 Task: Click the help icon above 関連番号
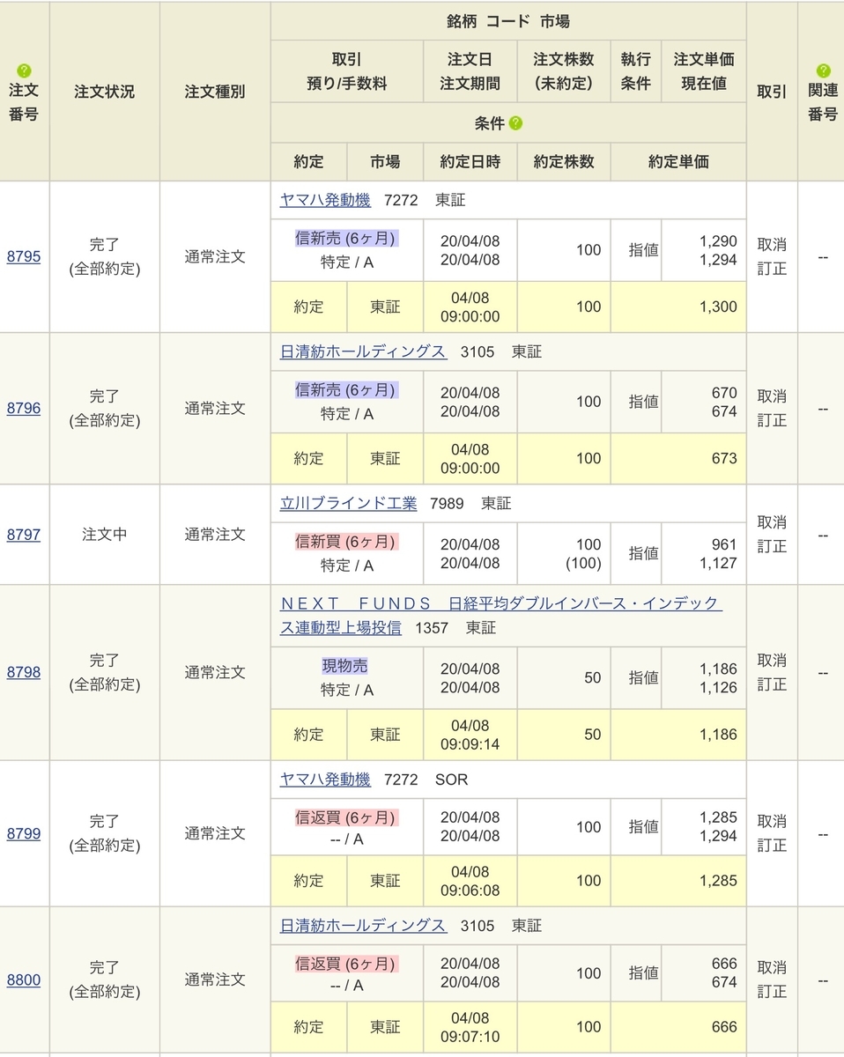[x=823, y=70]
